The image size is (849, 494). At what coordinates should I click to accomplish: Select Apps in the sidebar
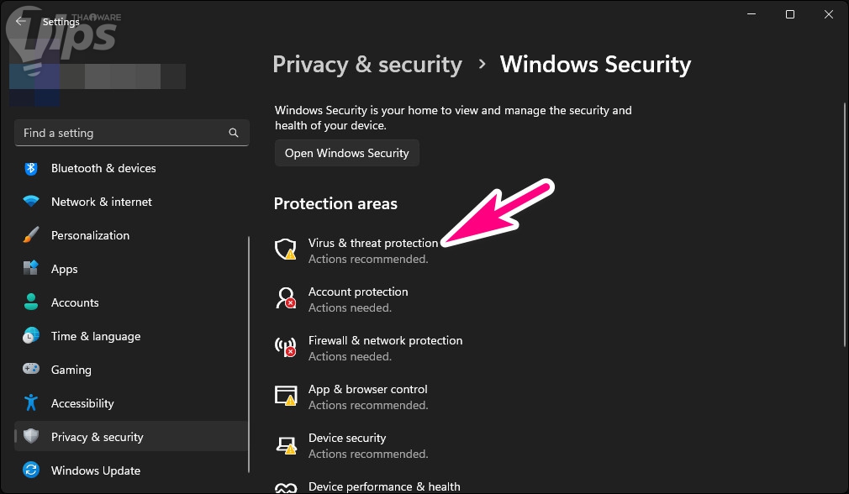coord(64,269)
